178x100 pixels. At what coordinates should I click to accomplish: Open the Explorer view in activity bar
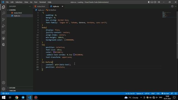[x=4, y=7]
